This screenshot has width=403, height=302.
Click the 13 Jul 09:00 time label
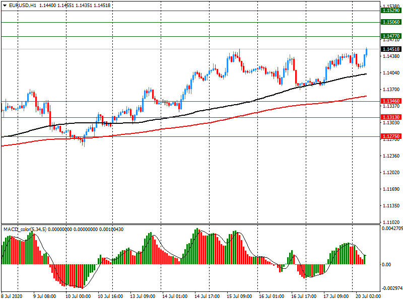(143, 296)
